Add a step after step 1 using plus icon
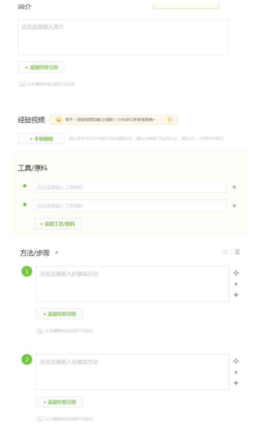Viewport: 262px width, 429px height. tap(236, 295)
